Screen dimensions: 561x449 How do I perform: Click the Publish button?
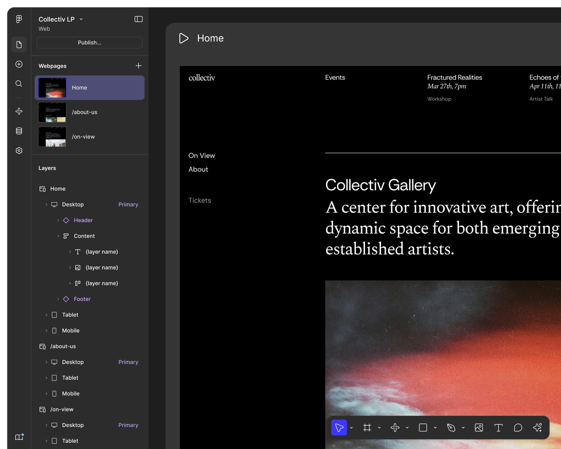point(89,42)
